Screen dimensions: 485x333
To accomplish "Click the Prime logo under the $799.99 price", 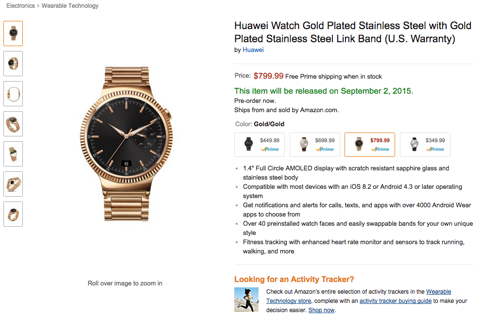I will pos(381,150).
